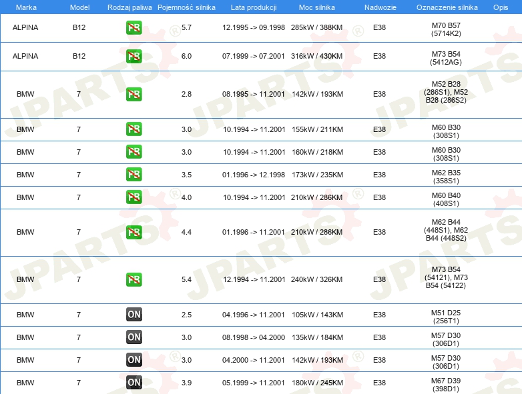This screenshot has height=394, width=522.
Task: Click the PB fuel icon in the ALPINA B12 6.0 row
Action: tap(134, 56)
